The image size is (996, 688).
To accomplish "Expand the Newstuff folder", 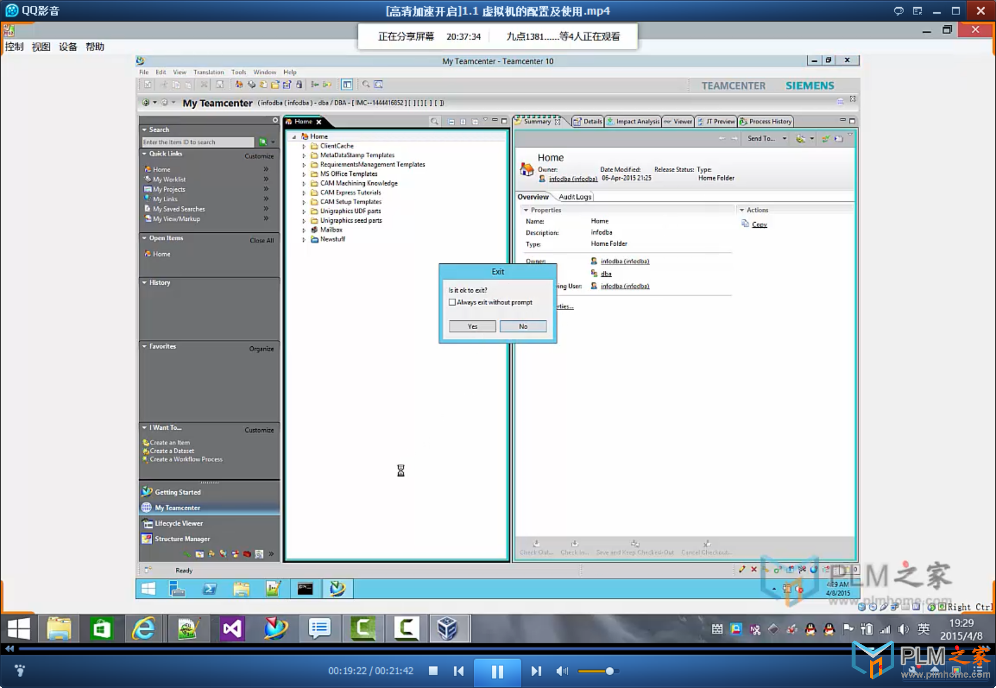I will [304, 239].
